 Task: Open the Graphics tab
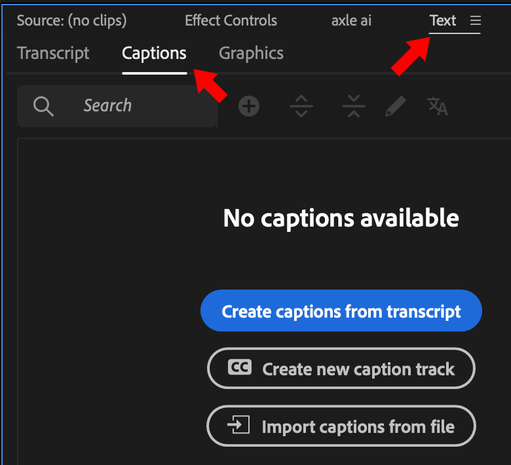[x=251, y=54]
